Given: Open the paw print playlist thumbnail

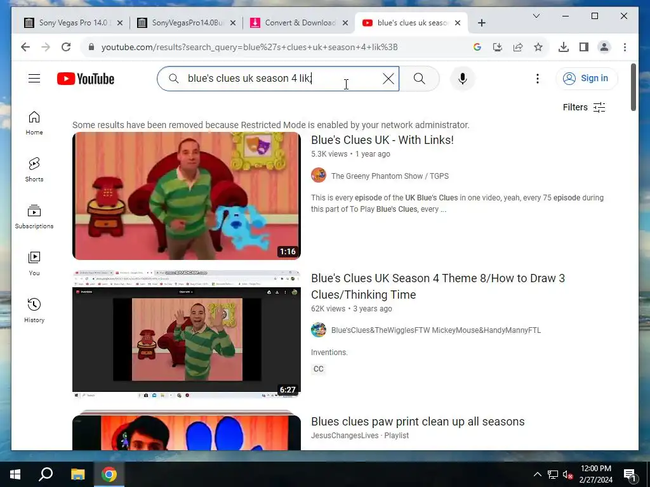Looking at the screenshot, I should click(x=187, y=431).
